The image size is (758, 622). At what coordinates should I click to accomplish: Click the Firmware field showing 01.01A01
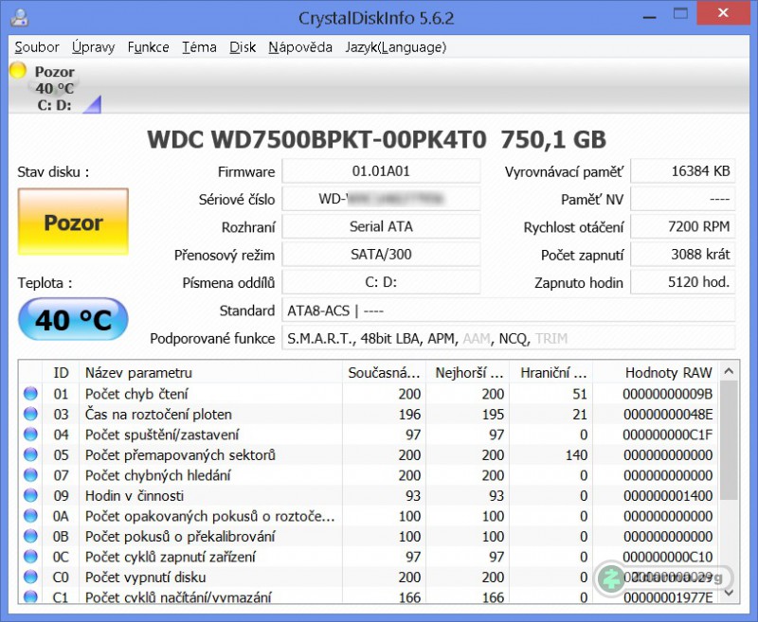[x=381, y=171]
